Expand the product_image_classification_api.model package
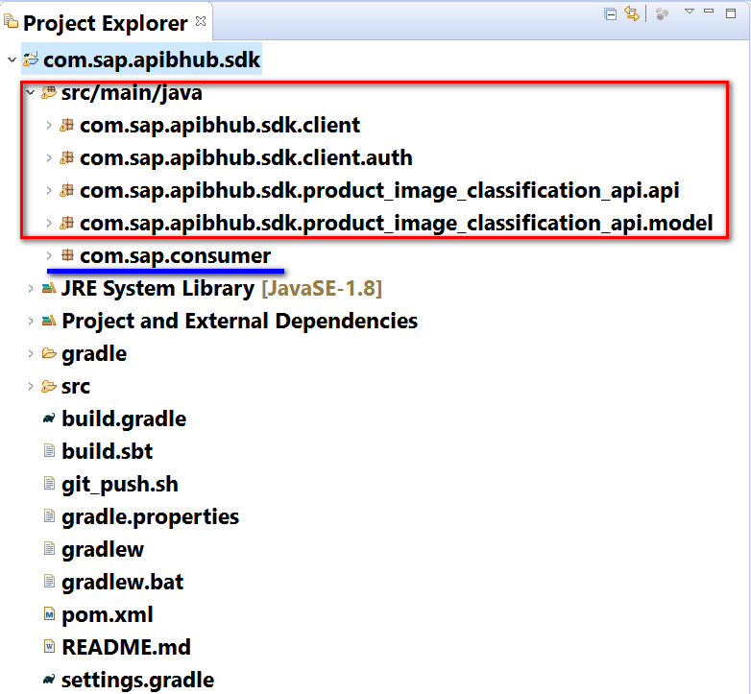This screenshot has height=694, width=751. (48, 223)
